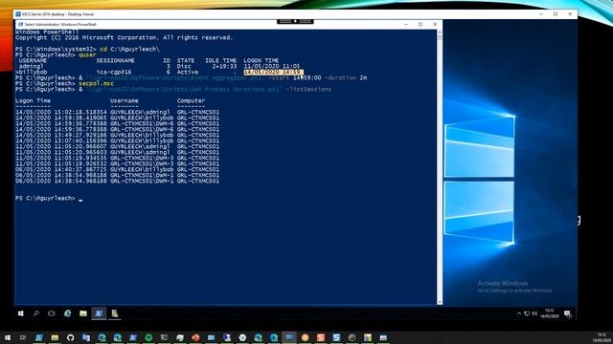Click the 'secpol.msc' command text

coord(96,83)
